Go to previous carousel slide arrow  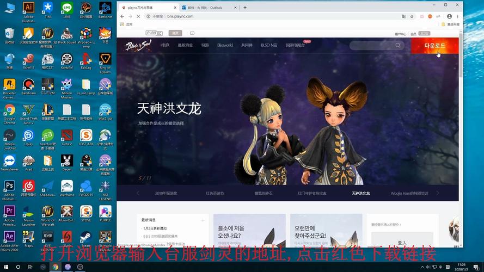coord(138,193)
